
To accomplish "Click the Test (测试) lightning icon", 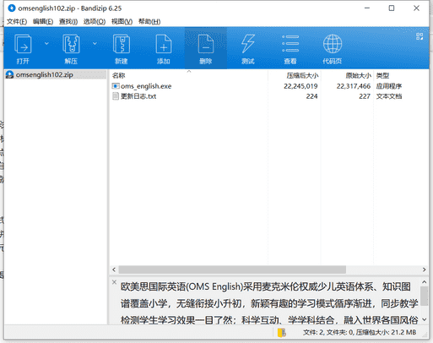I will [248, 44].
